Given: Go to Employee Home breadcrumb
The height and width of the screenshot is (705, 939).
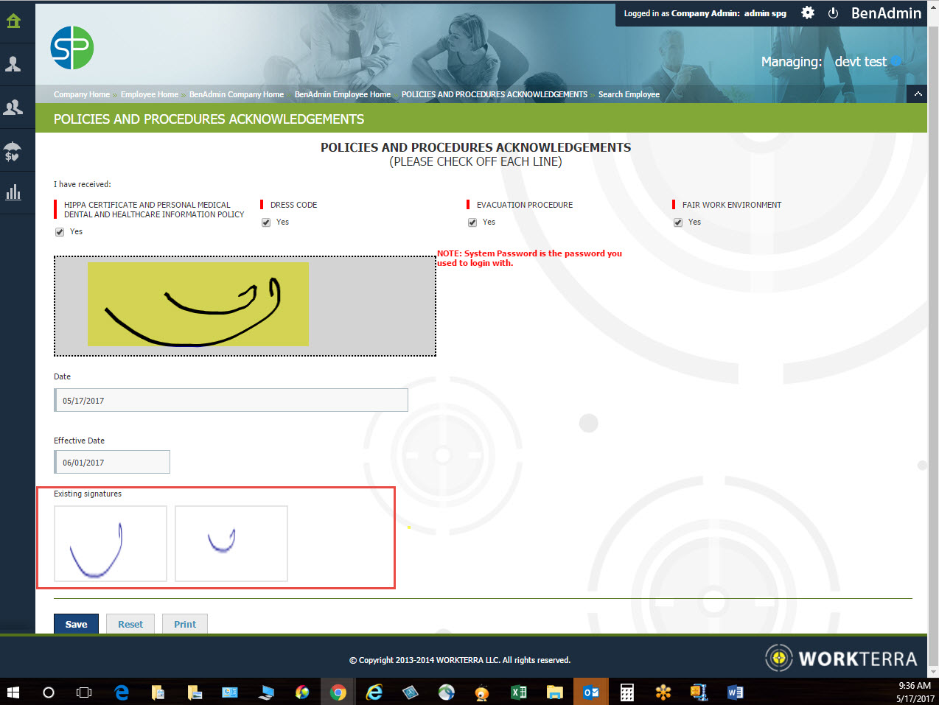Looking at the screenshot, I should click(150, 94).
